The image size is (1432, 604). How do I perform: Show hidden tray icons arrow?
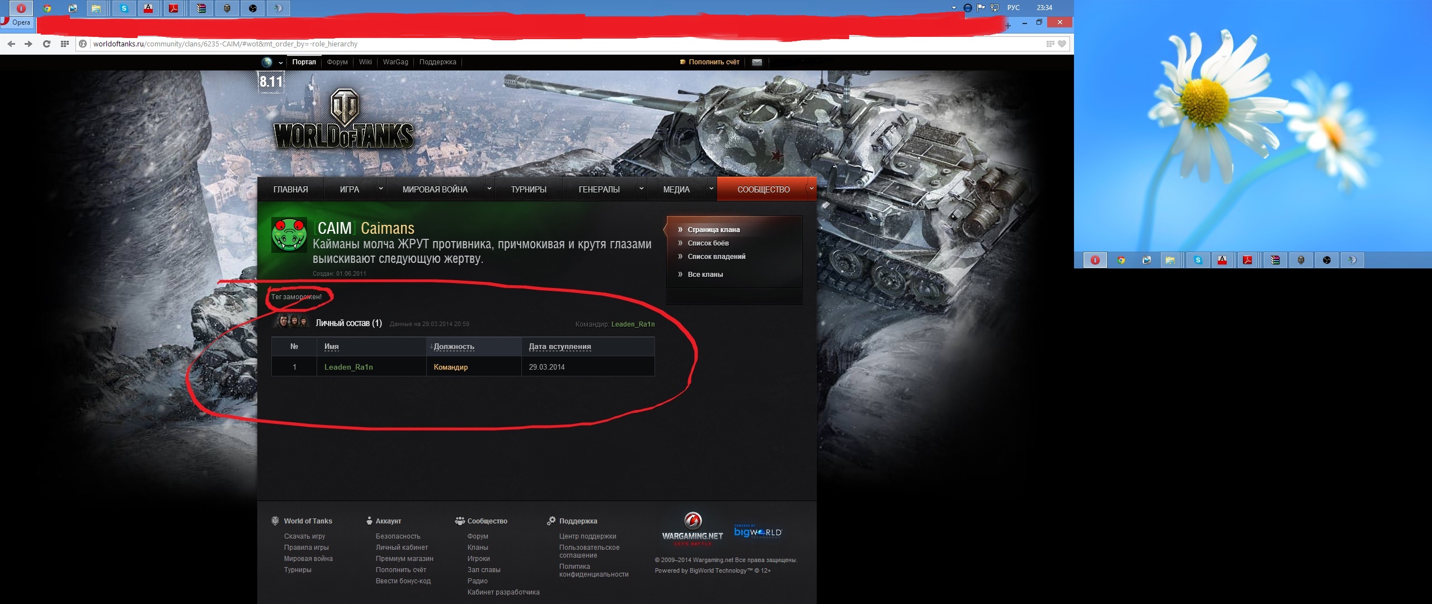point(954,8)
